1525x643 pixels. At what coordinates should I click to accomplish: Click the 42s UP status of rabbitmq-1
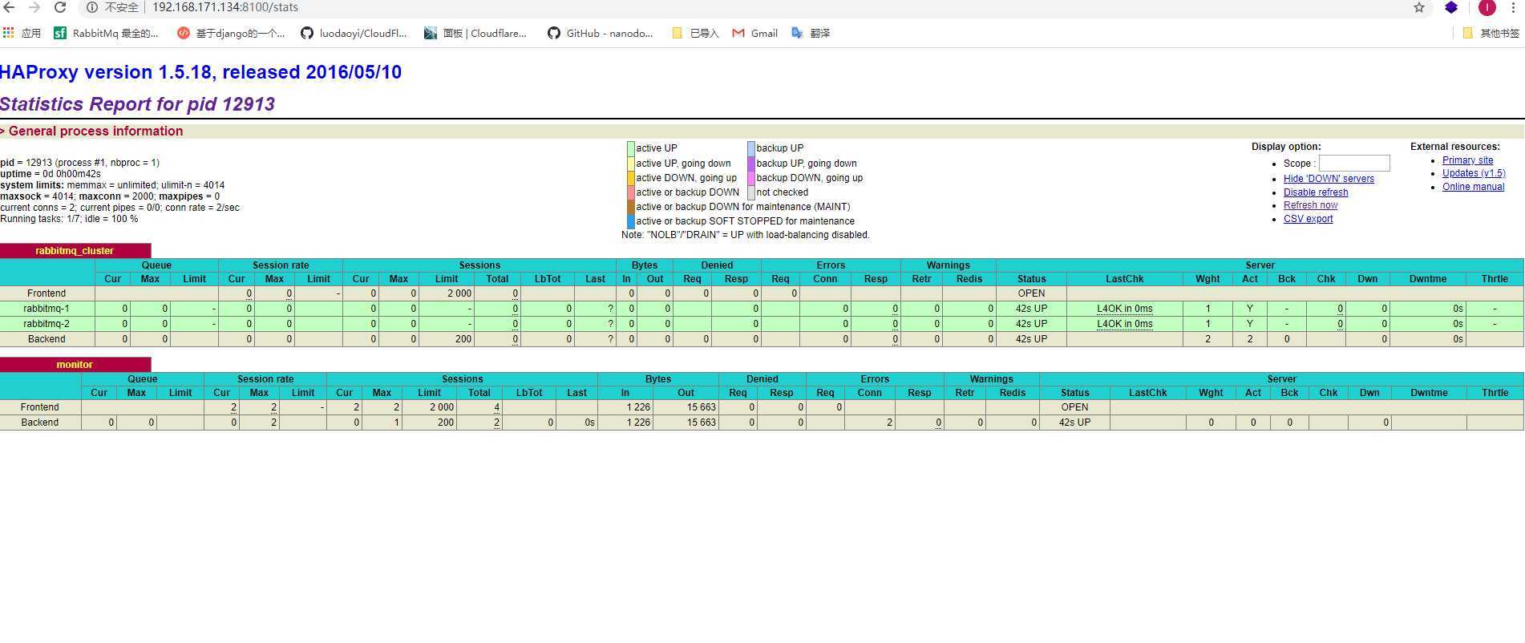tap(1031, 309)
